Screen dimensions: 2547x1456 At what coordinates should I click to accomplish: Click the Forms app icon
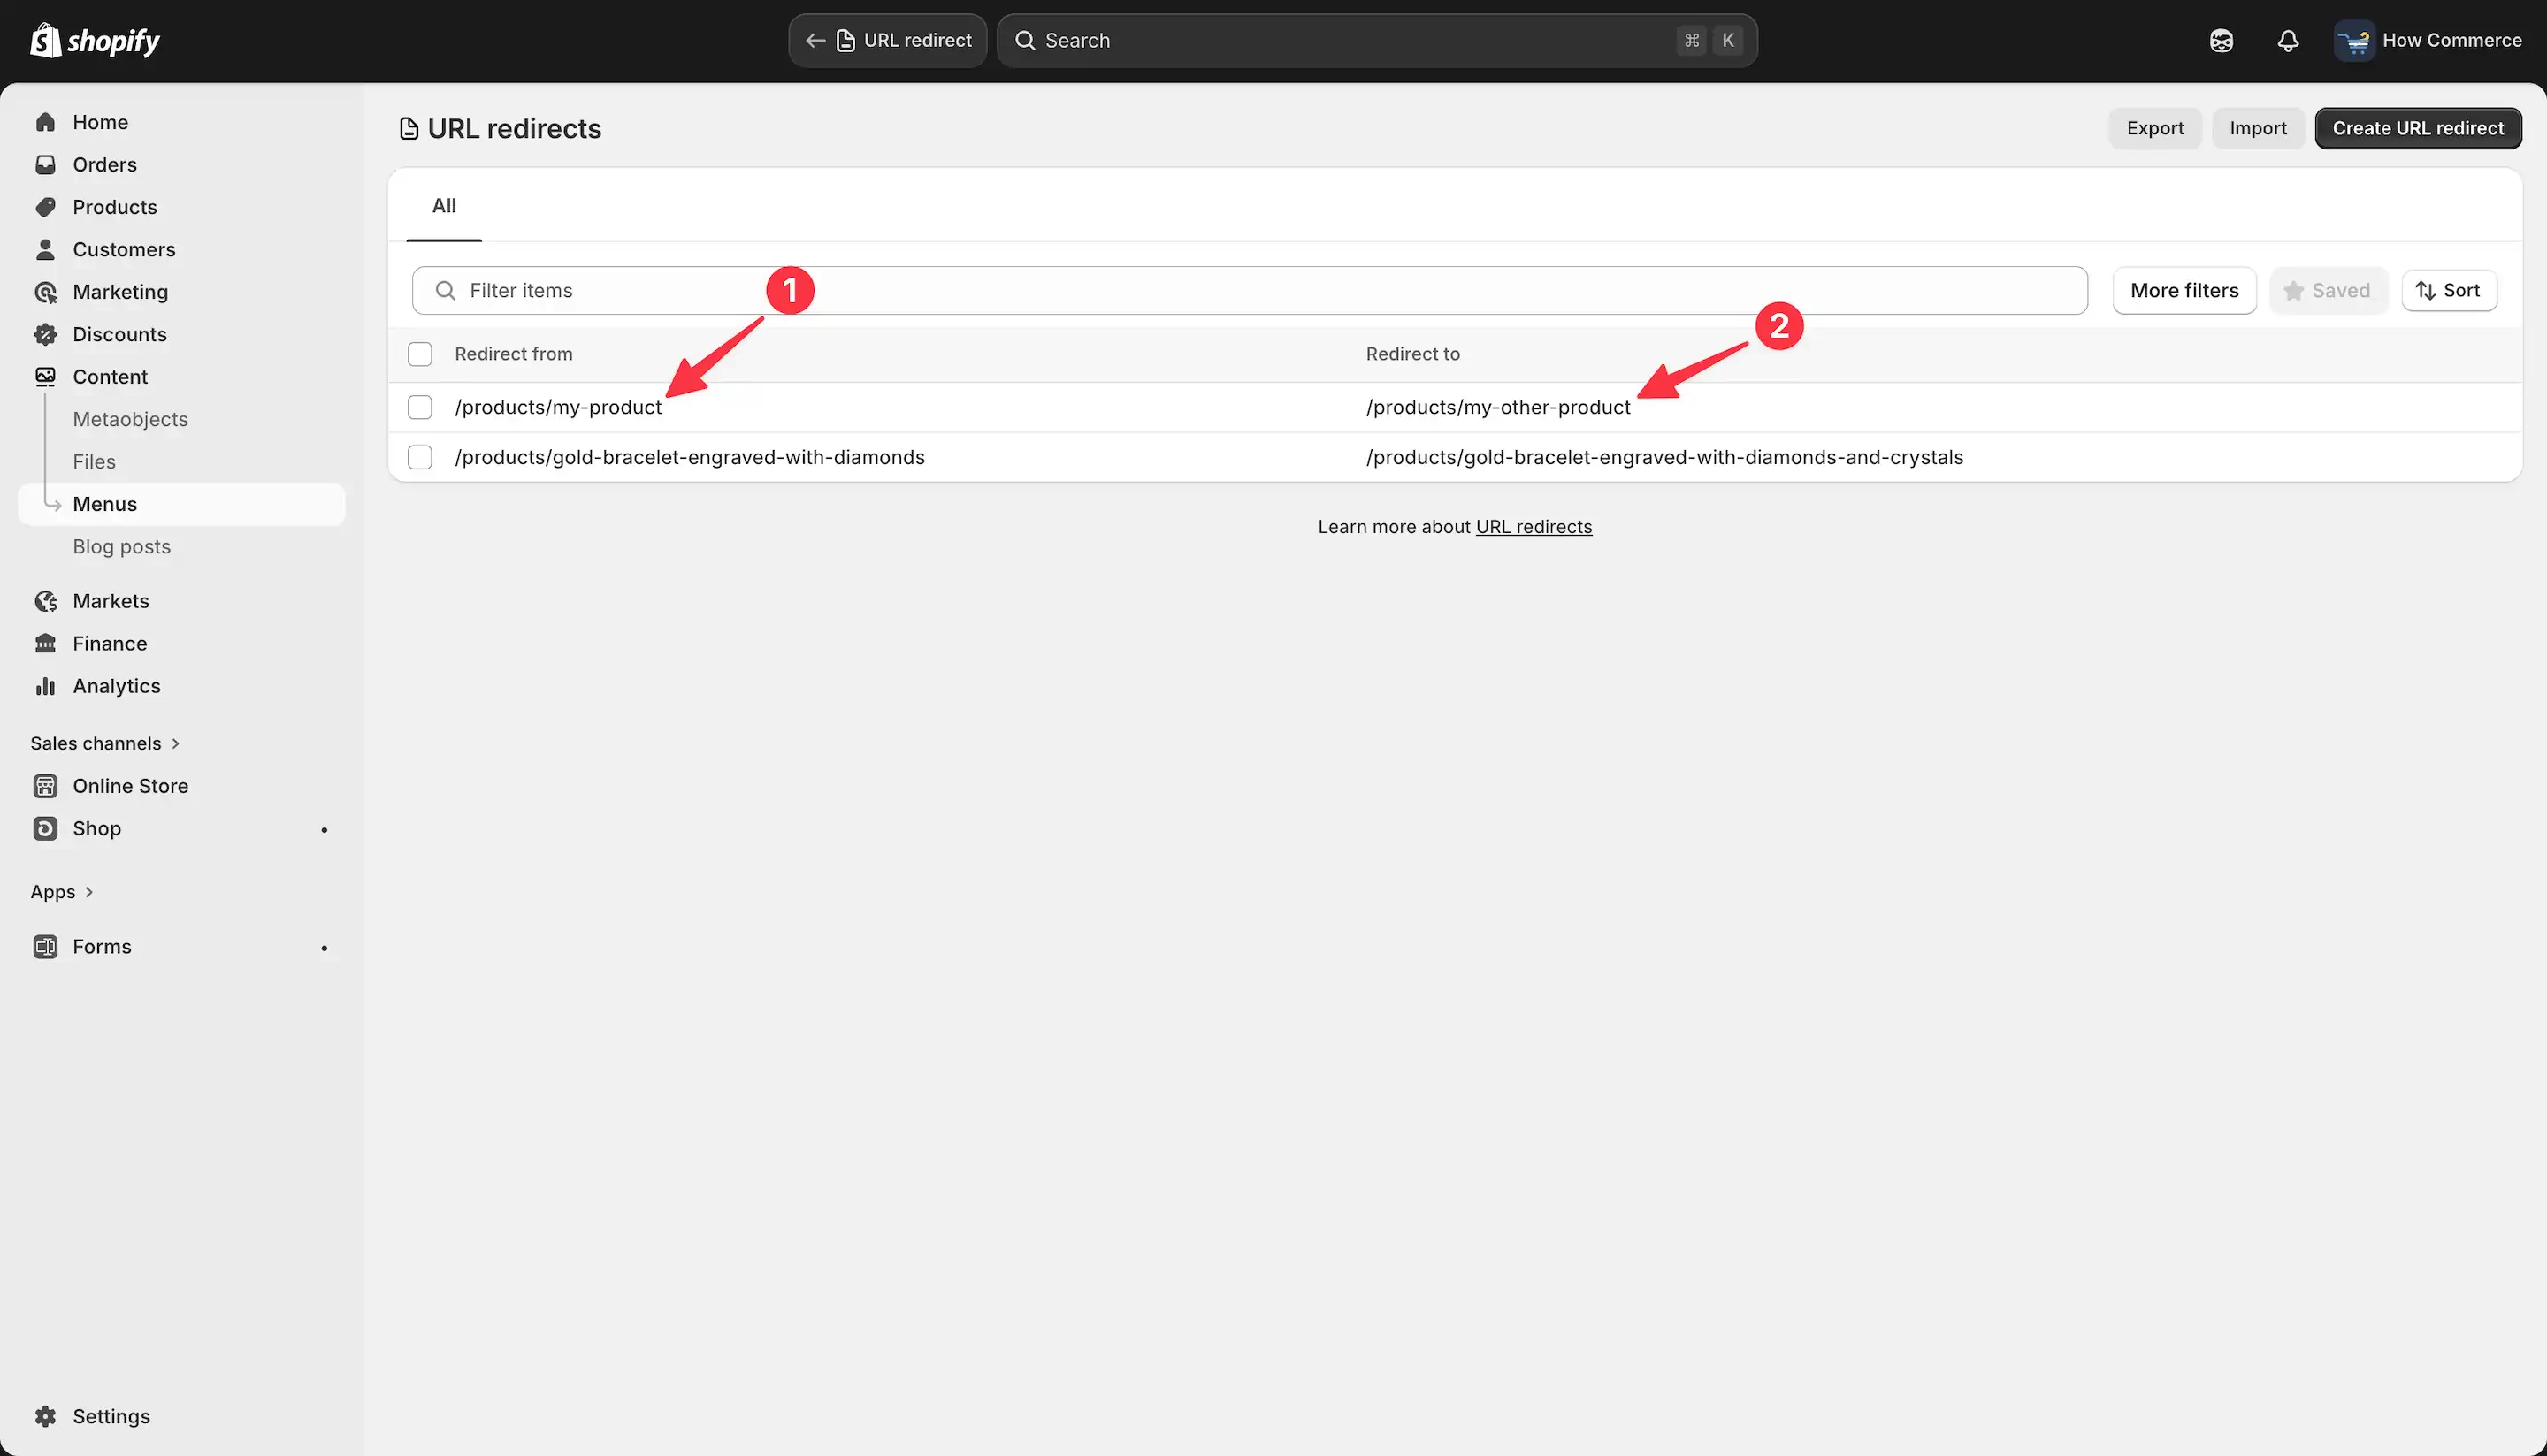coord(45,946)
